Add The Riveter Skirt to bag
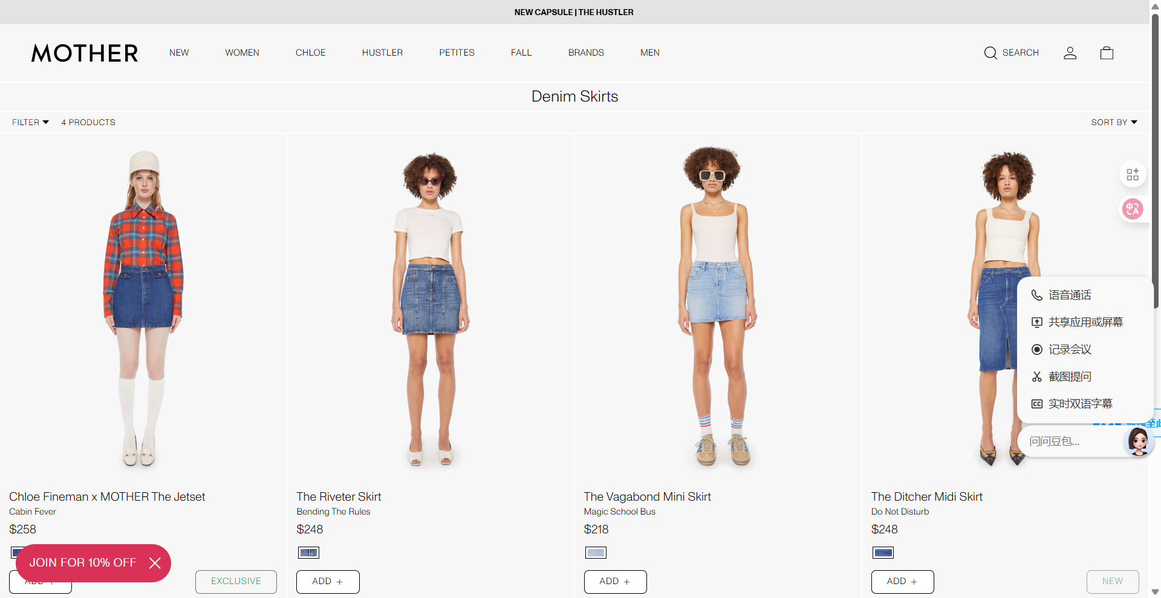The image size is (1161, 598). (x=328, y=582)
